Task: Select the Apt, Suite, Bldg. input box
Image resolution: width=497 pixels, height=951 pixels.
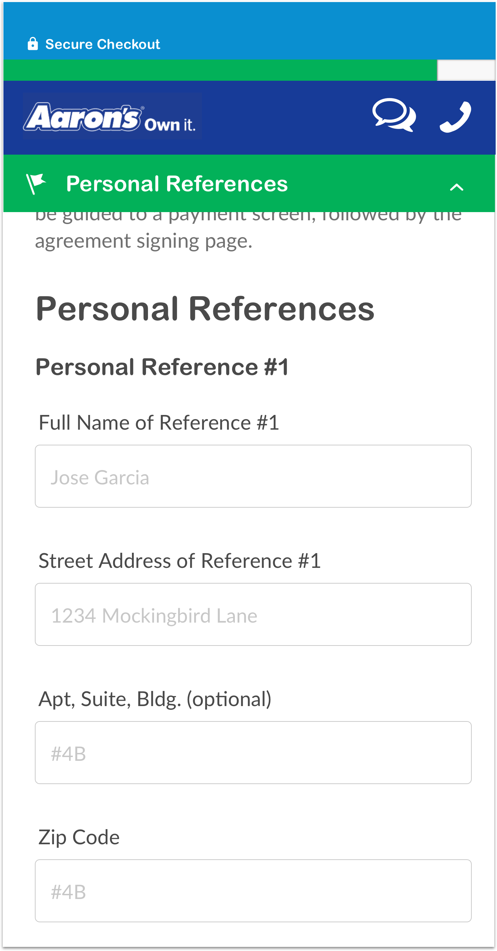Action: 253,752
